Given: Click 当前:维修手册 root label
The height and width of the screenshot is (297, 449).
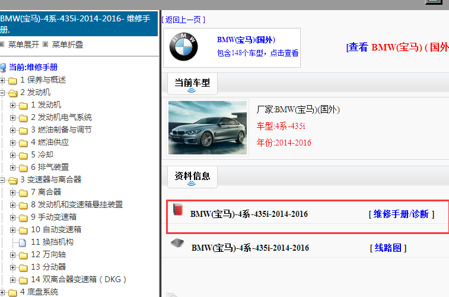Looking at the screenshot, I should [33, 67].
